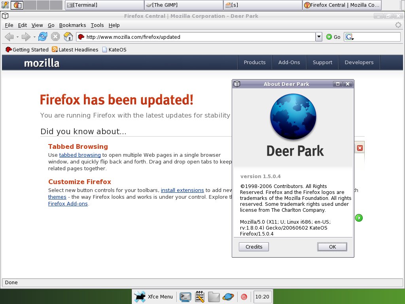
Task: Click the Developers navigation tab
Action: pos(359,62)
